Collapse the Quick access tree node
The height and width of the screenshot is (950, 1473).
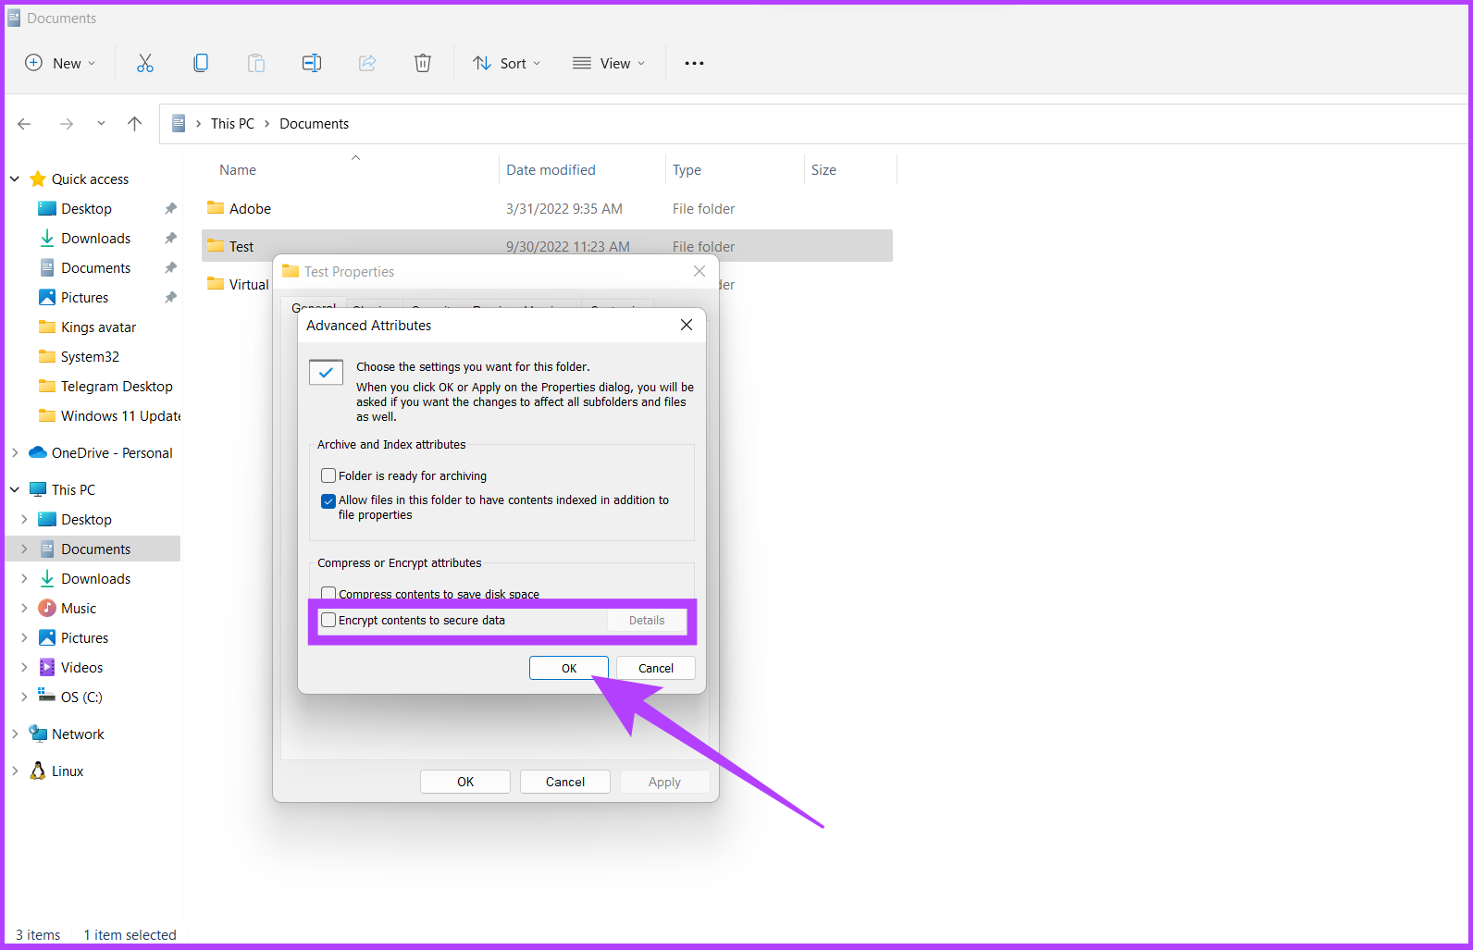coord(15,179)
